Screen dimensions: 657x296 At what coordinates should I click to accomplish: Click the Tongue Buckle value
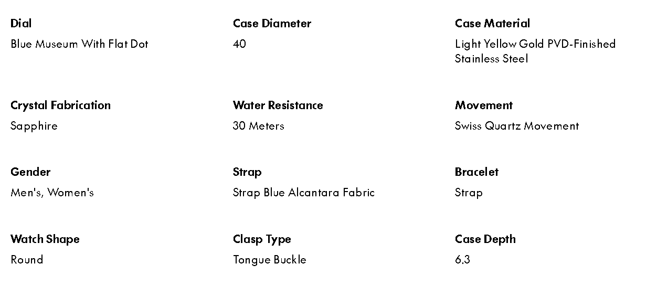(x=269, y=260)
